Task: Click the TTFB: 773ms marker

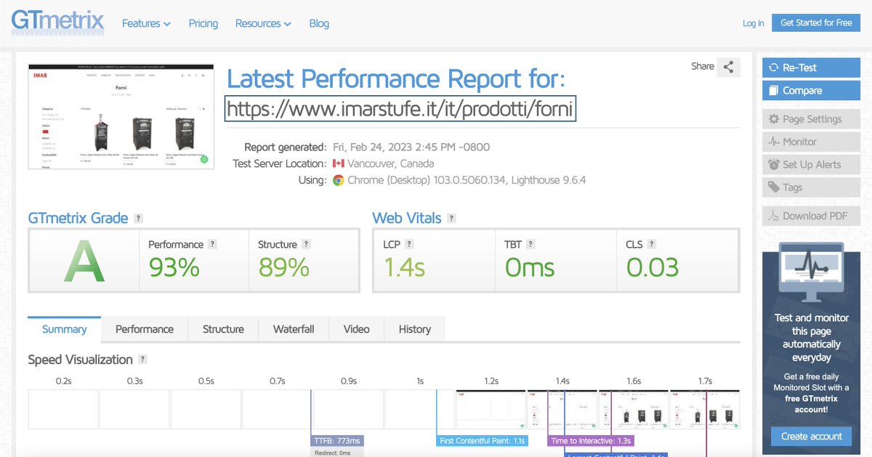Action: point(337,440)
